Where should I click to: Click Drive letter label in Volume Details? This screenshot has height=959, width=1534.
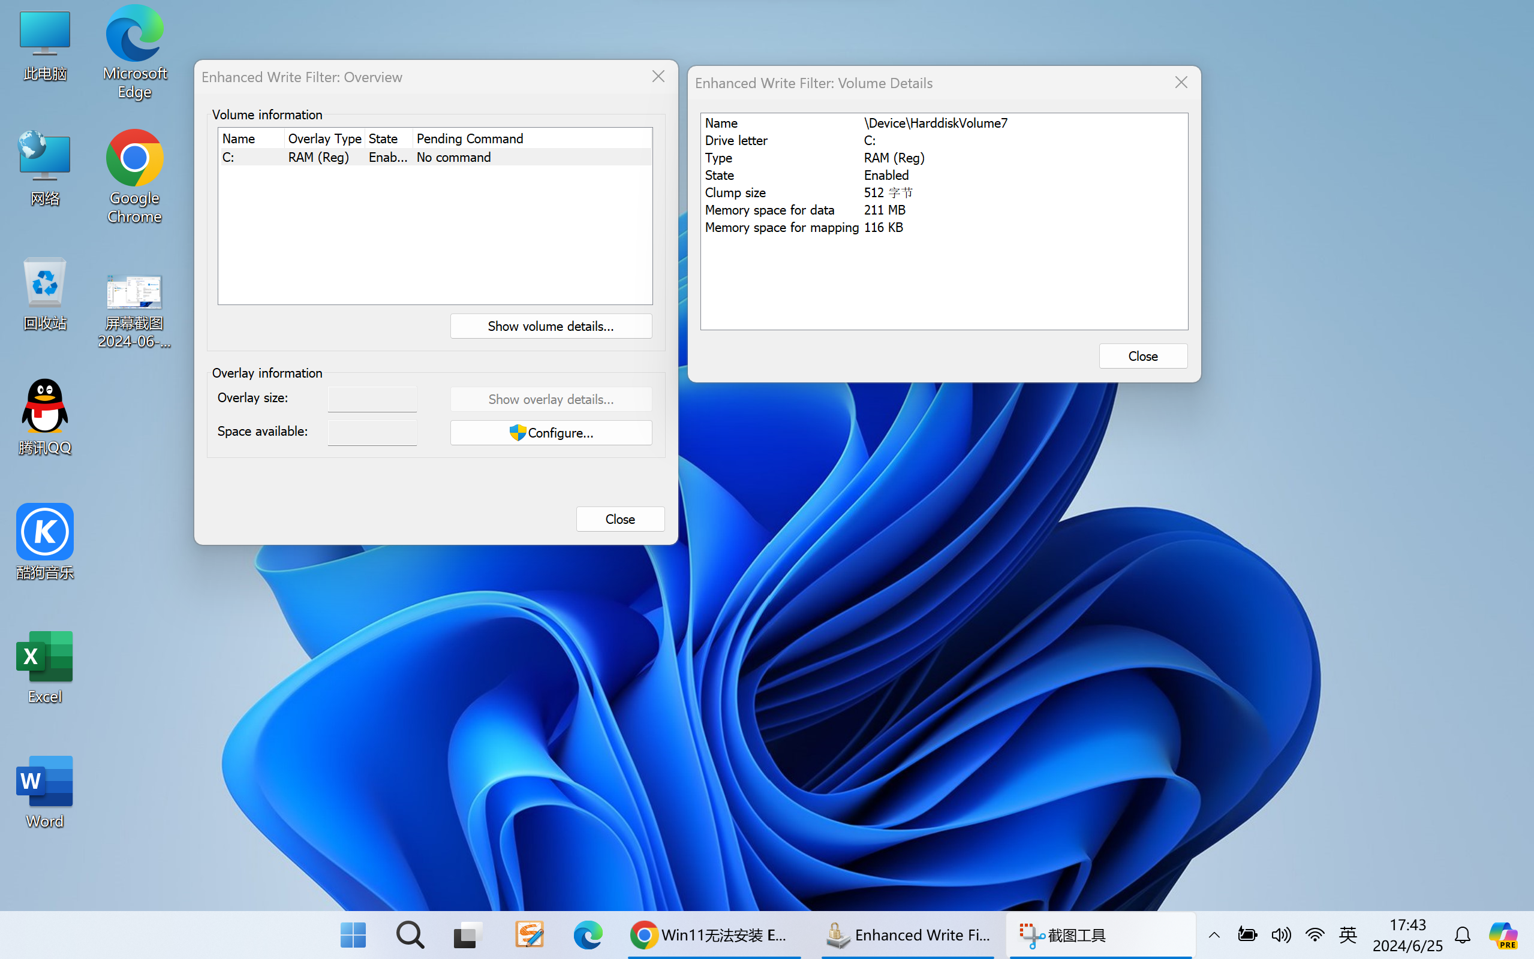tap(736, 140)
